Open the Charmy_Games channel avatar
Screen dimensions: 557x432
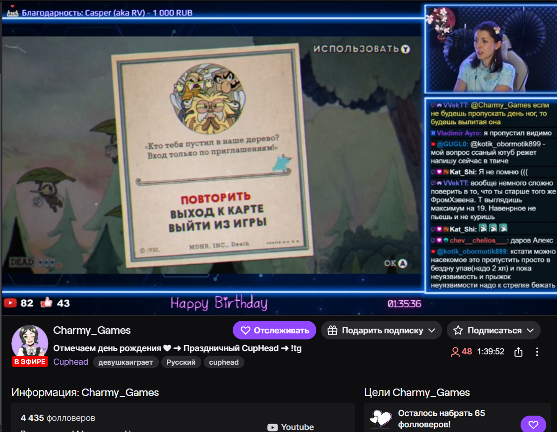(30, 341)
